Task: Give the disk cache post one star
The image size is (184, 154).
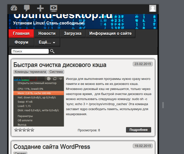Action: (x=16, y=130)
